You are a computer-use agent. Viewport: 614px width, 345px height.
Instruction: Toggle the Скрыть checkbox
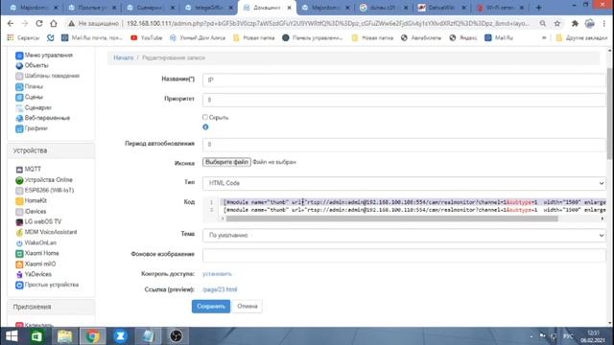205,117
